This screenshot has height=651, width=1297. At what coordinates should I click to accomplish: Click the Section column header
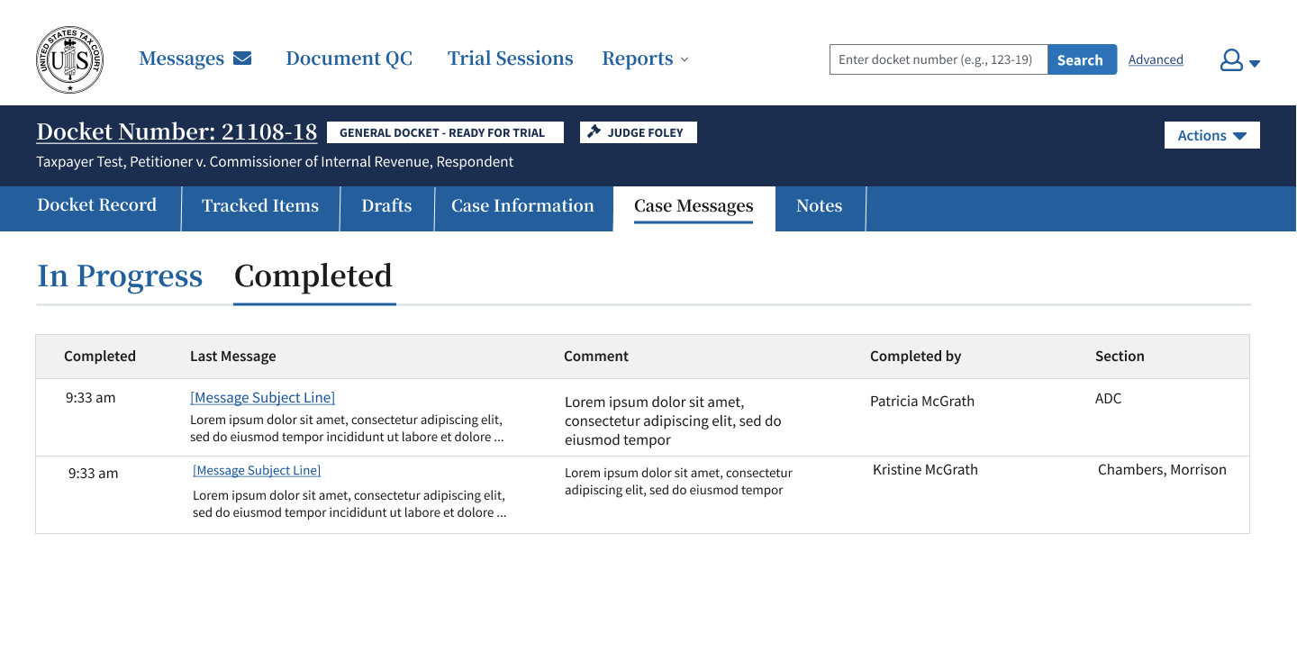click(x=1120, y=356)
